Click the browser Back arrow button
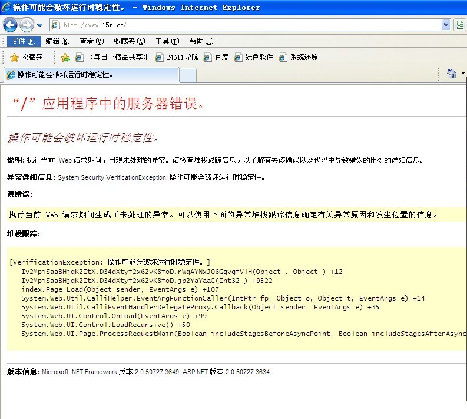 [x=11, y=25]
